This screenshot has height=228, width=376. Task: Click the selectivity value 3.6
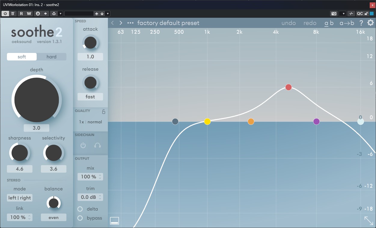pyautogui.click(x=53, y=169)
